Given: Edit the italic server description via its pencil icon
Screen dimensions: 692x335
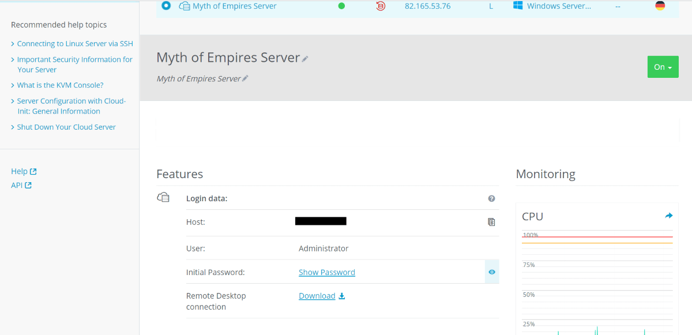Looking at the screenshot, I should [x=245, y=78].
